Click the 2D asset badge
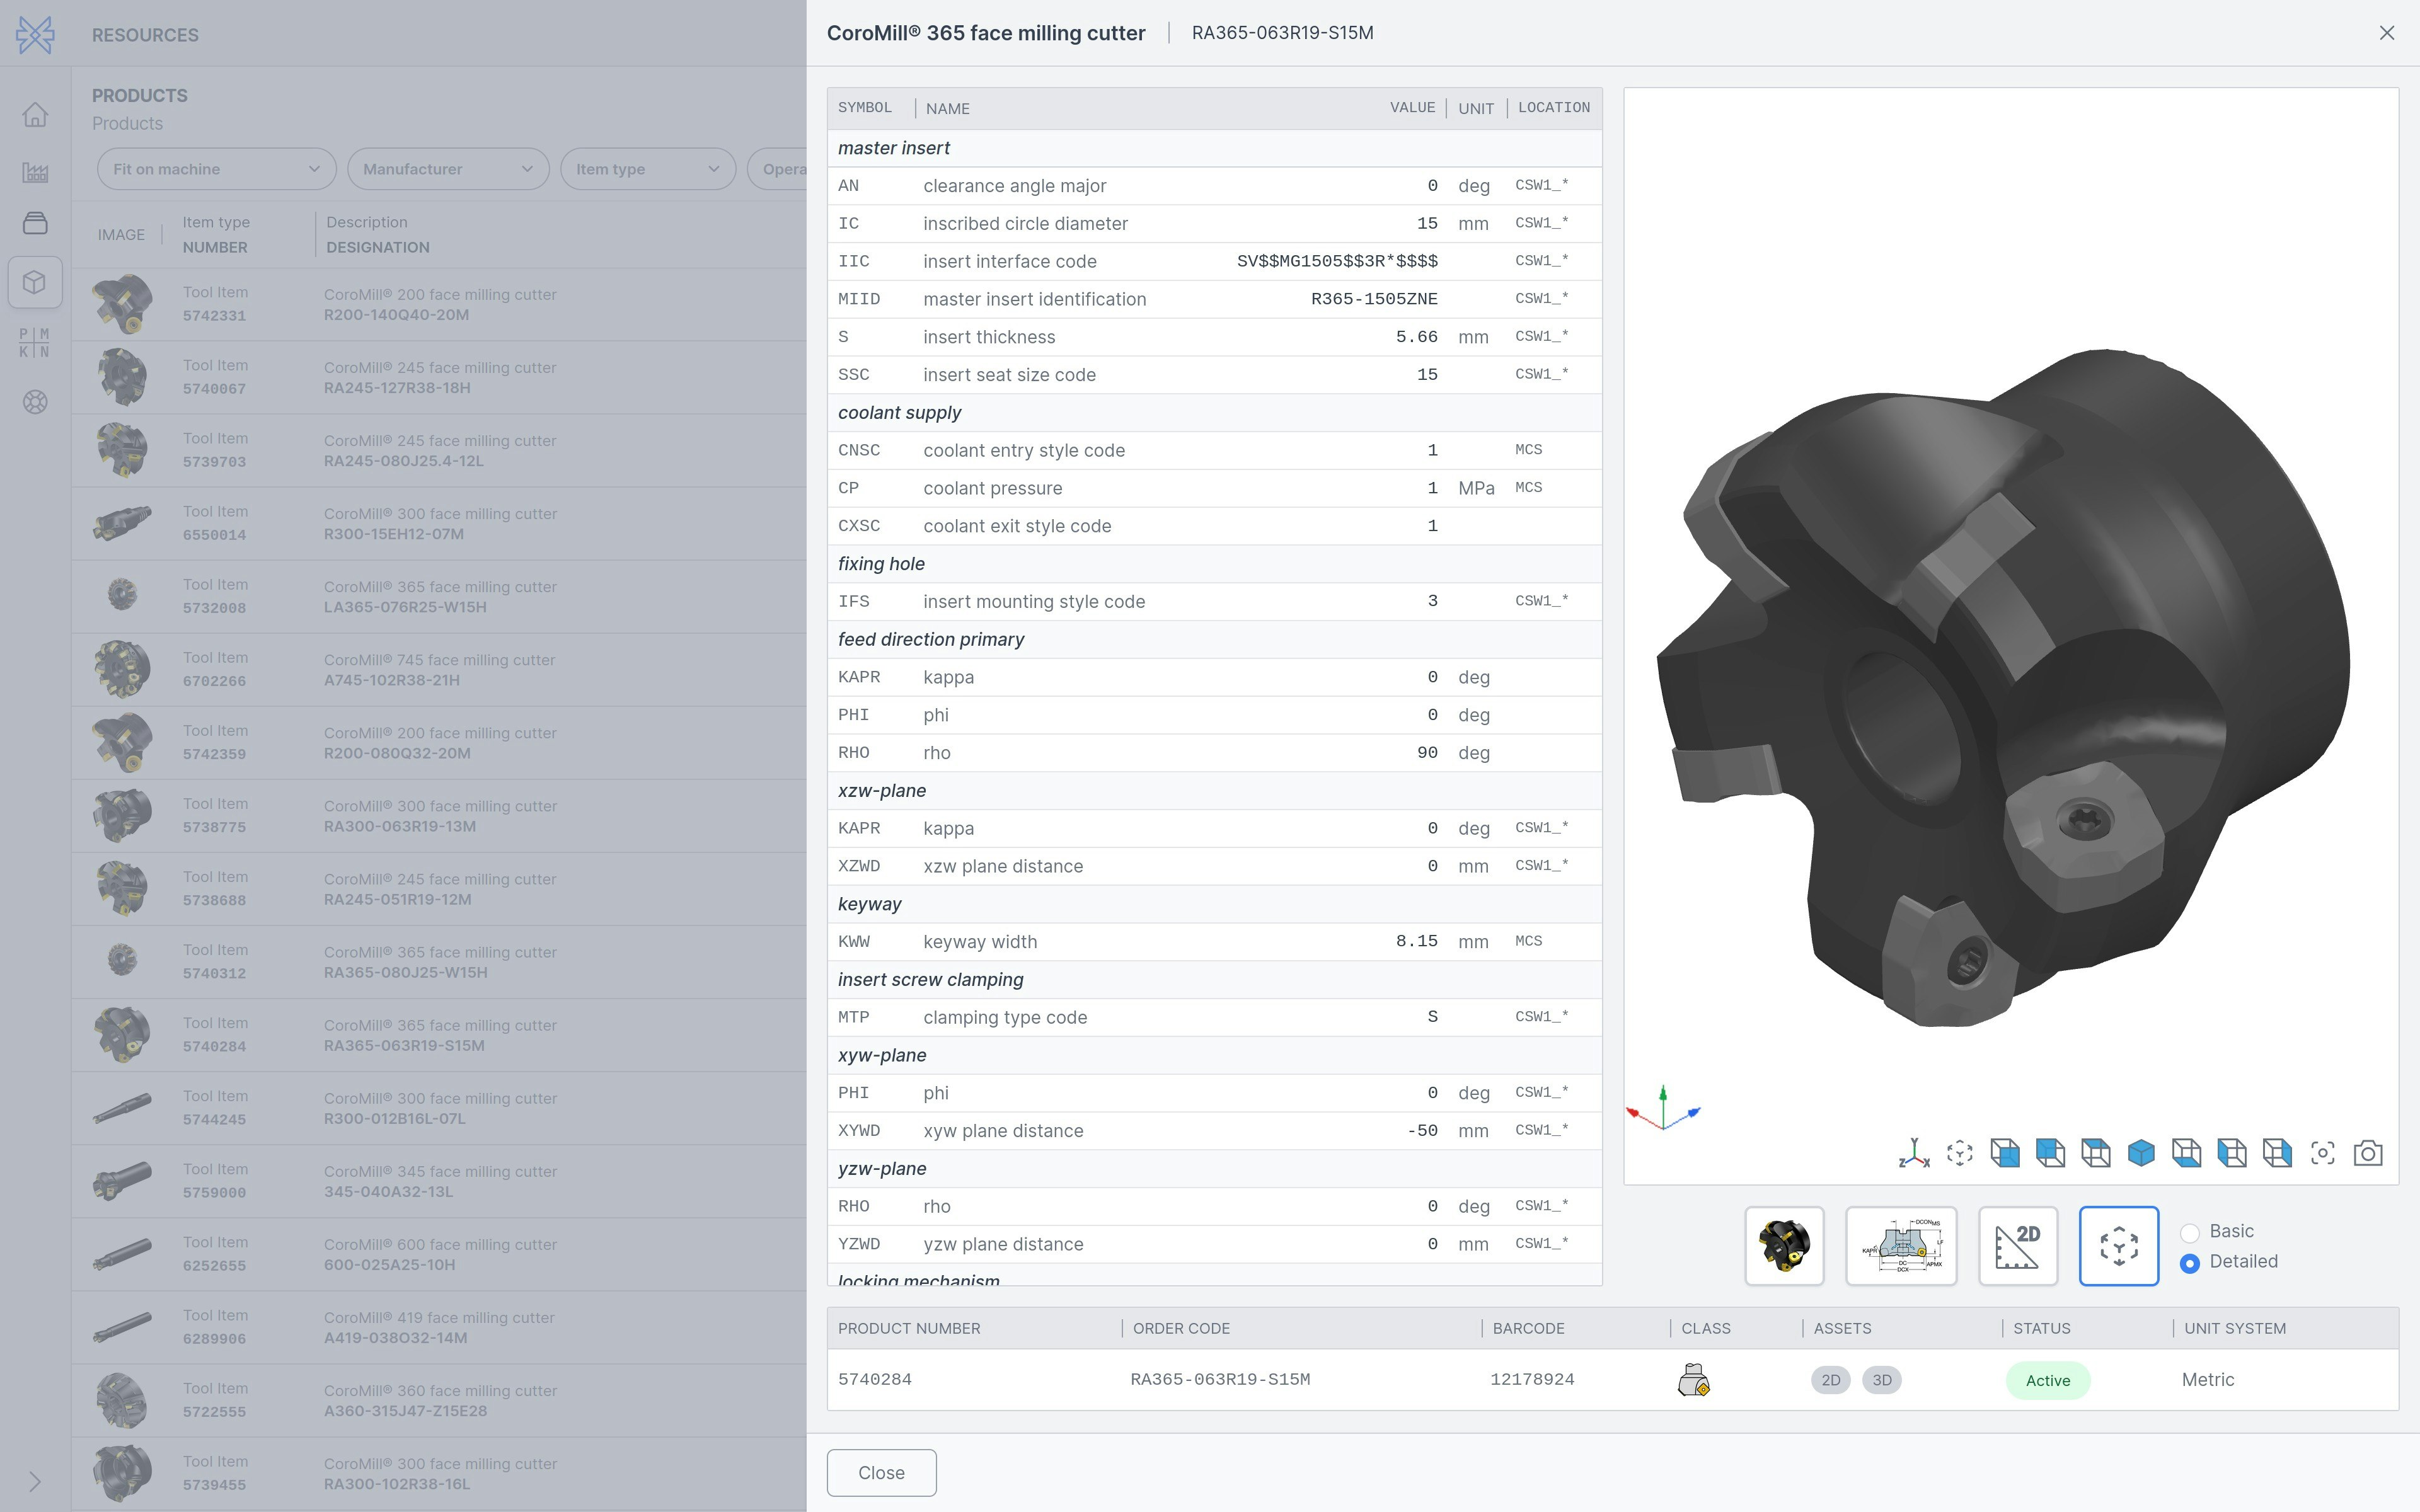The height and width of the screenshot is (1512, 2420). pos(1831,1380)
